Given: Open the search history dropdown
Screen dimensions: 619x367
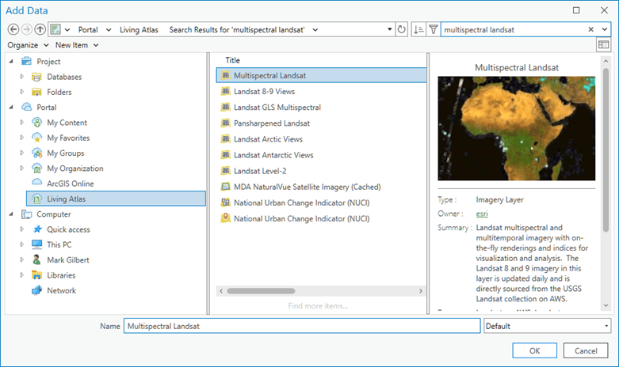Looking at the screenshot, I should pyautogui.click(x=605, y=29).
